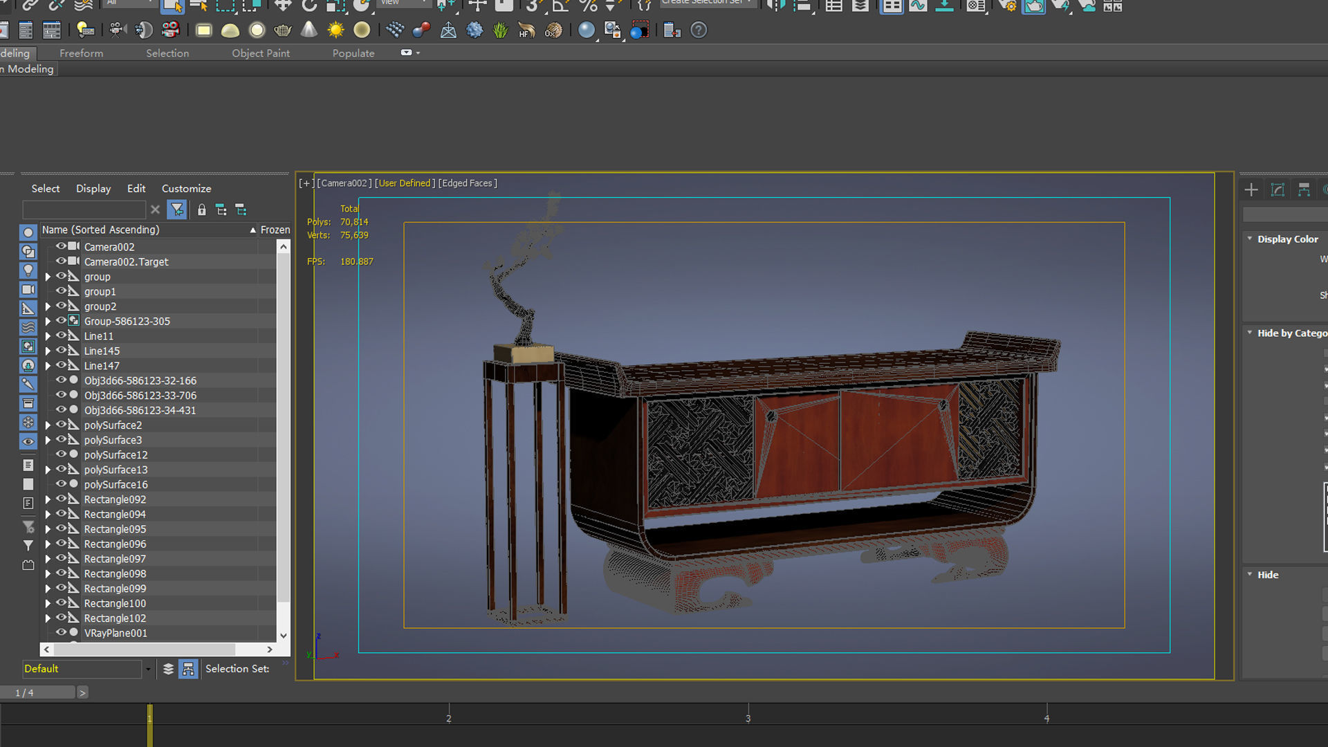Click the grass fur toolbar icon

click(x=500, y=30)
